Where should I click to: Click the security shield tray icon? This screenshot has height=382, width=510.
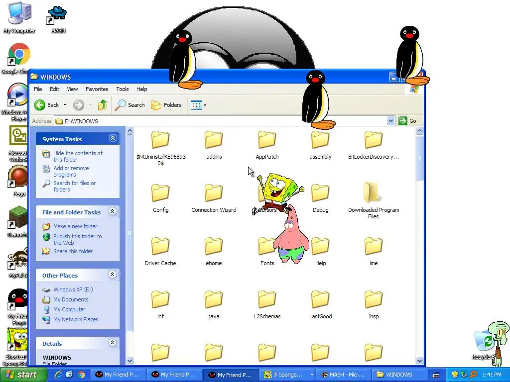coord(455,375)
